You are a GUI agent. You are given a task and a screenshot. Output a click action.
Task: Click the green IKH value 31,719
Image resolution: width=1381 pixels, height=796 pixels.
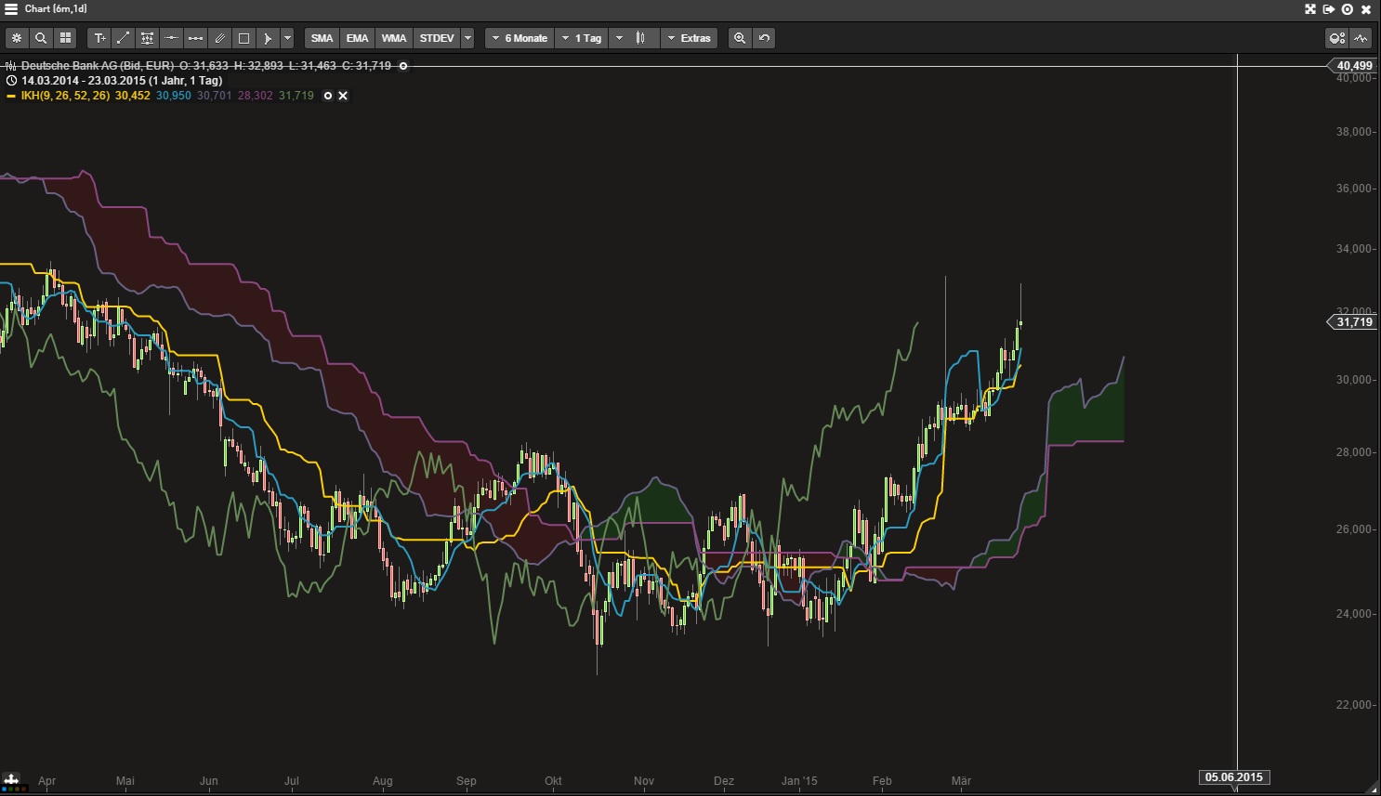pos(296,96)
